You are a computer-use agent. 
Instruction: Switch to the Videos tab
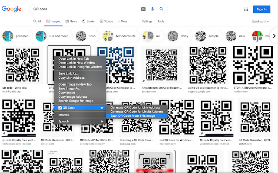pyautogui.click(x=106, y=21)
